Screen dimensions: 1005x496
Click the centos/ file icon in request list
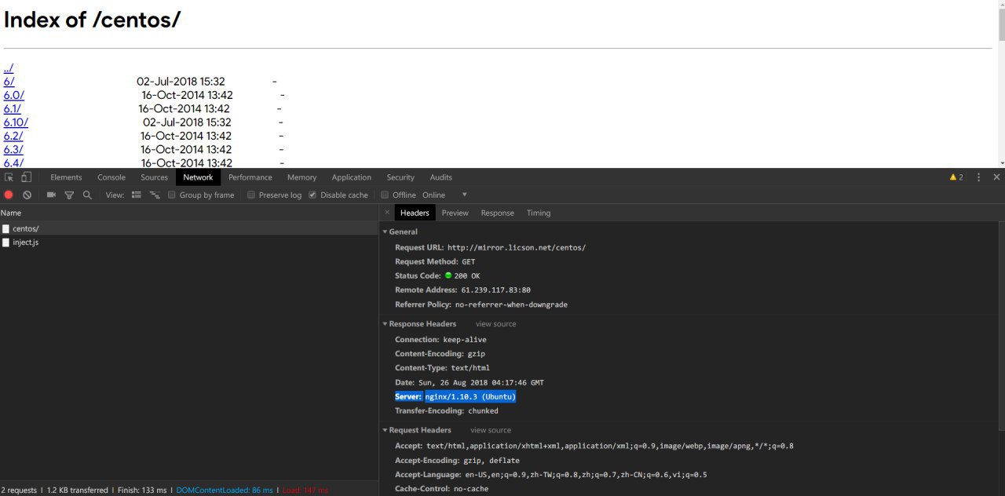point(6,228)
